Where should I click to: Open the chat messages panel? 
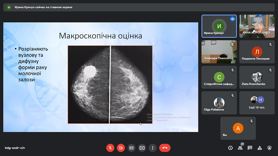250,148
